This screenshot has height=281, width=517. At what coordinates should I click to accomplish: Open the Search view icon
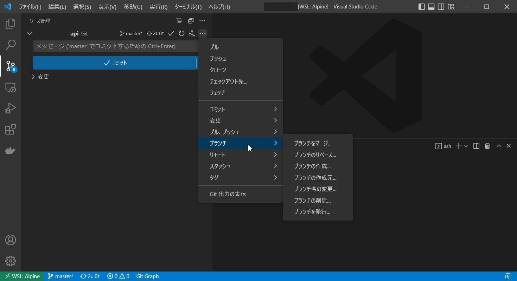[x=11, y=45]
